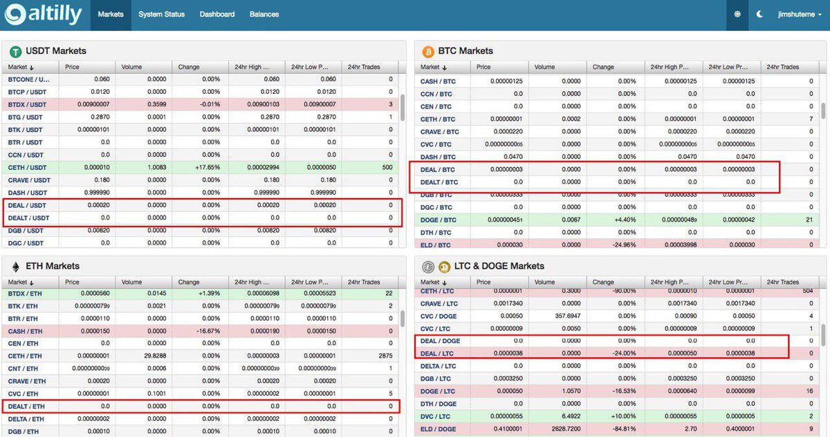Sort LTC & DOGE Markets by Market column
Image resolution: width=830 pixels, height=437 pixels.
coord(444,282)
